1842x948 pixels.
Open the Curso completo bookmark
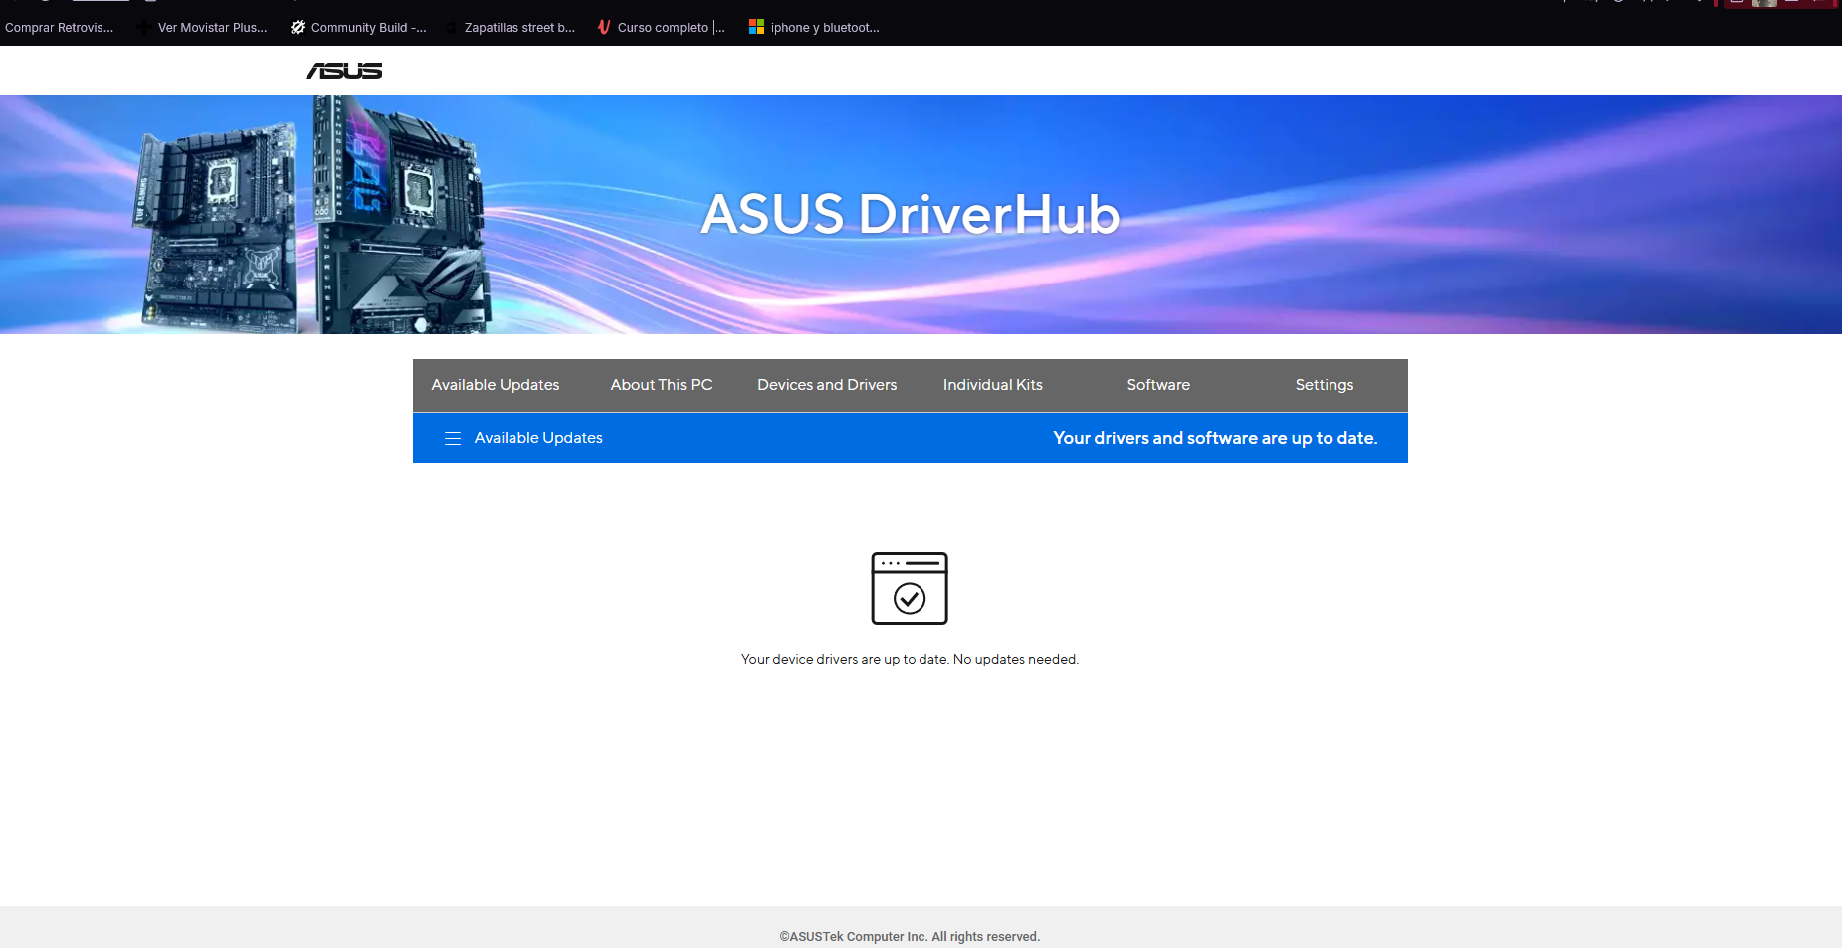pos(662,28)
